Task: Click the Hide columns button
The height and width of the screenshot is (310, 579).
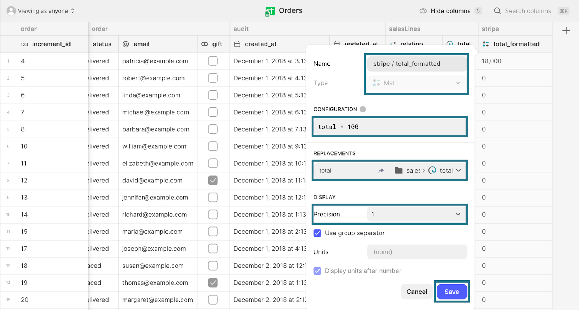Action: (x=451, y=11)
